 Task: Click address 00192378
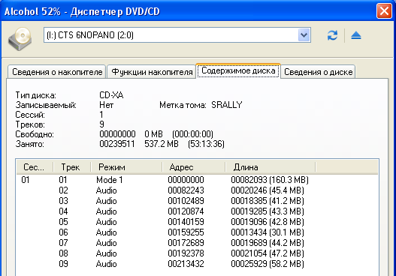(x=186, y=253)
